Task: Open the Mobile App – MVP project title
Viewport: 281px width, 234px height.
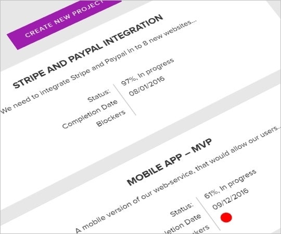Action: [x=169, y=162]
